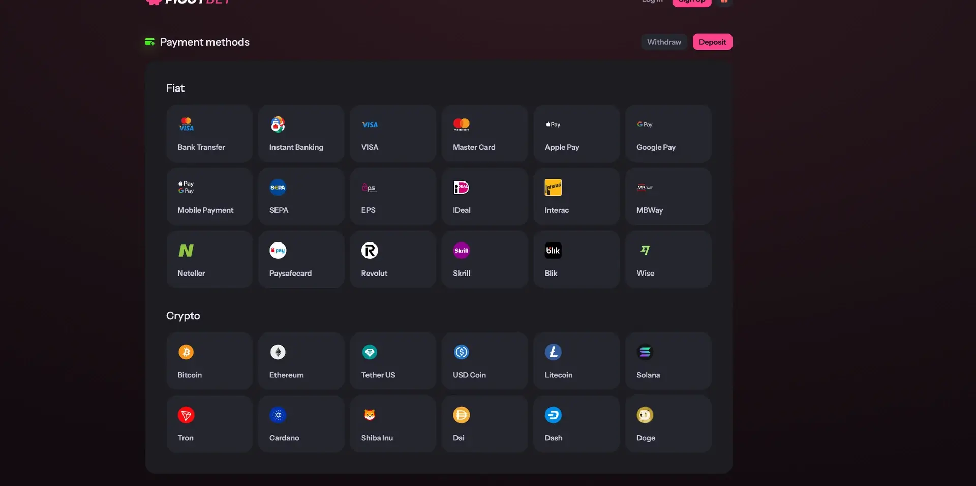Screen dimensions: 976x486
Task: Select the Litecoin icon
Action: (x=553, y=352)
